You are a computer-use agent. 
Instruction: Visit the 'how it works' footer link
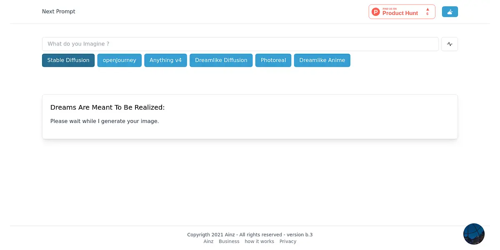pyautogui.click(x=259, y=242)
